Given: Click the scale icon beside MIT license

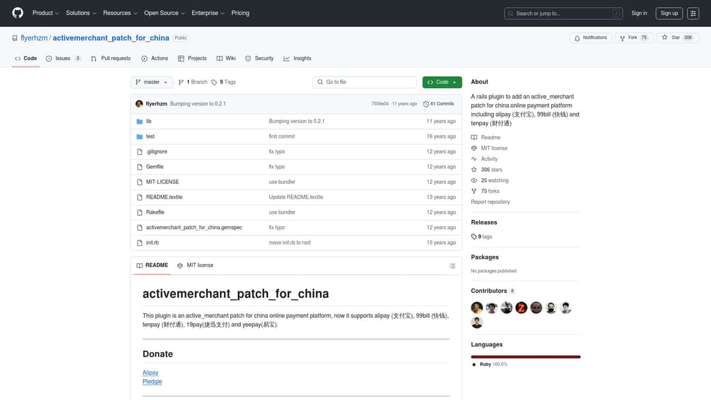Looking at the screenshot, I should tap(474, 148).
